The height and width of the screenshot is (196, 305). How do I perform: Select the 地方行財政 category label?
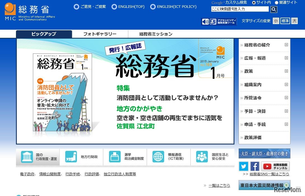point(89,157)
